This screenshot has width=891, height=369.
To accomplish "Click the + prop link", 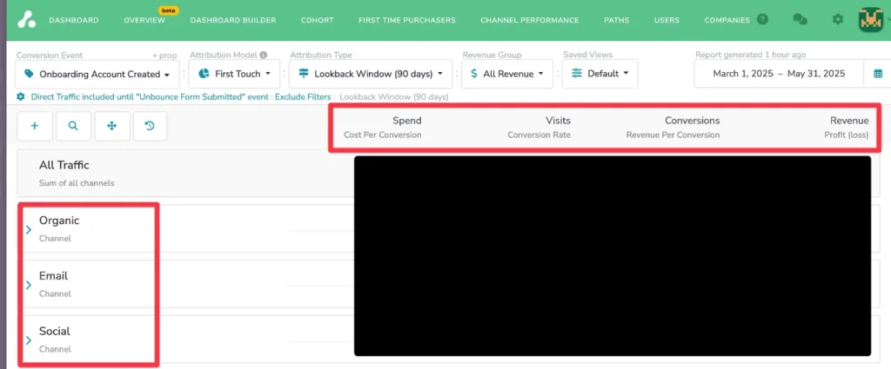I will (164, 56).
